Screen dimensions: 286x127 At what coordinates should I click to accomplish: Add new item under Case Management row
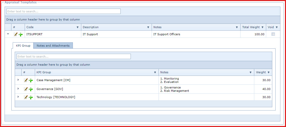pyautogui.click(x=31, y=80)
